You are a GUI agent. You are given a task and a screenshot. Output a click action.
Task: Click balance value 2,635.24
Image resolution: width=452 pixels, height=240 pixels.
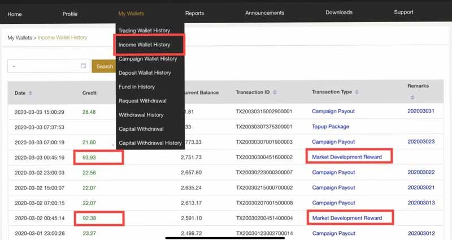[x=192, y=188]
